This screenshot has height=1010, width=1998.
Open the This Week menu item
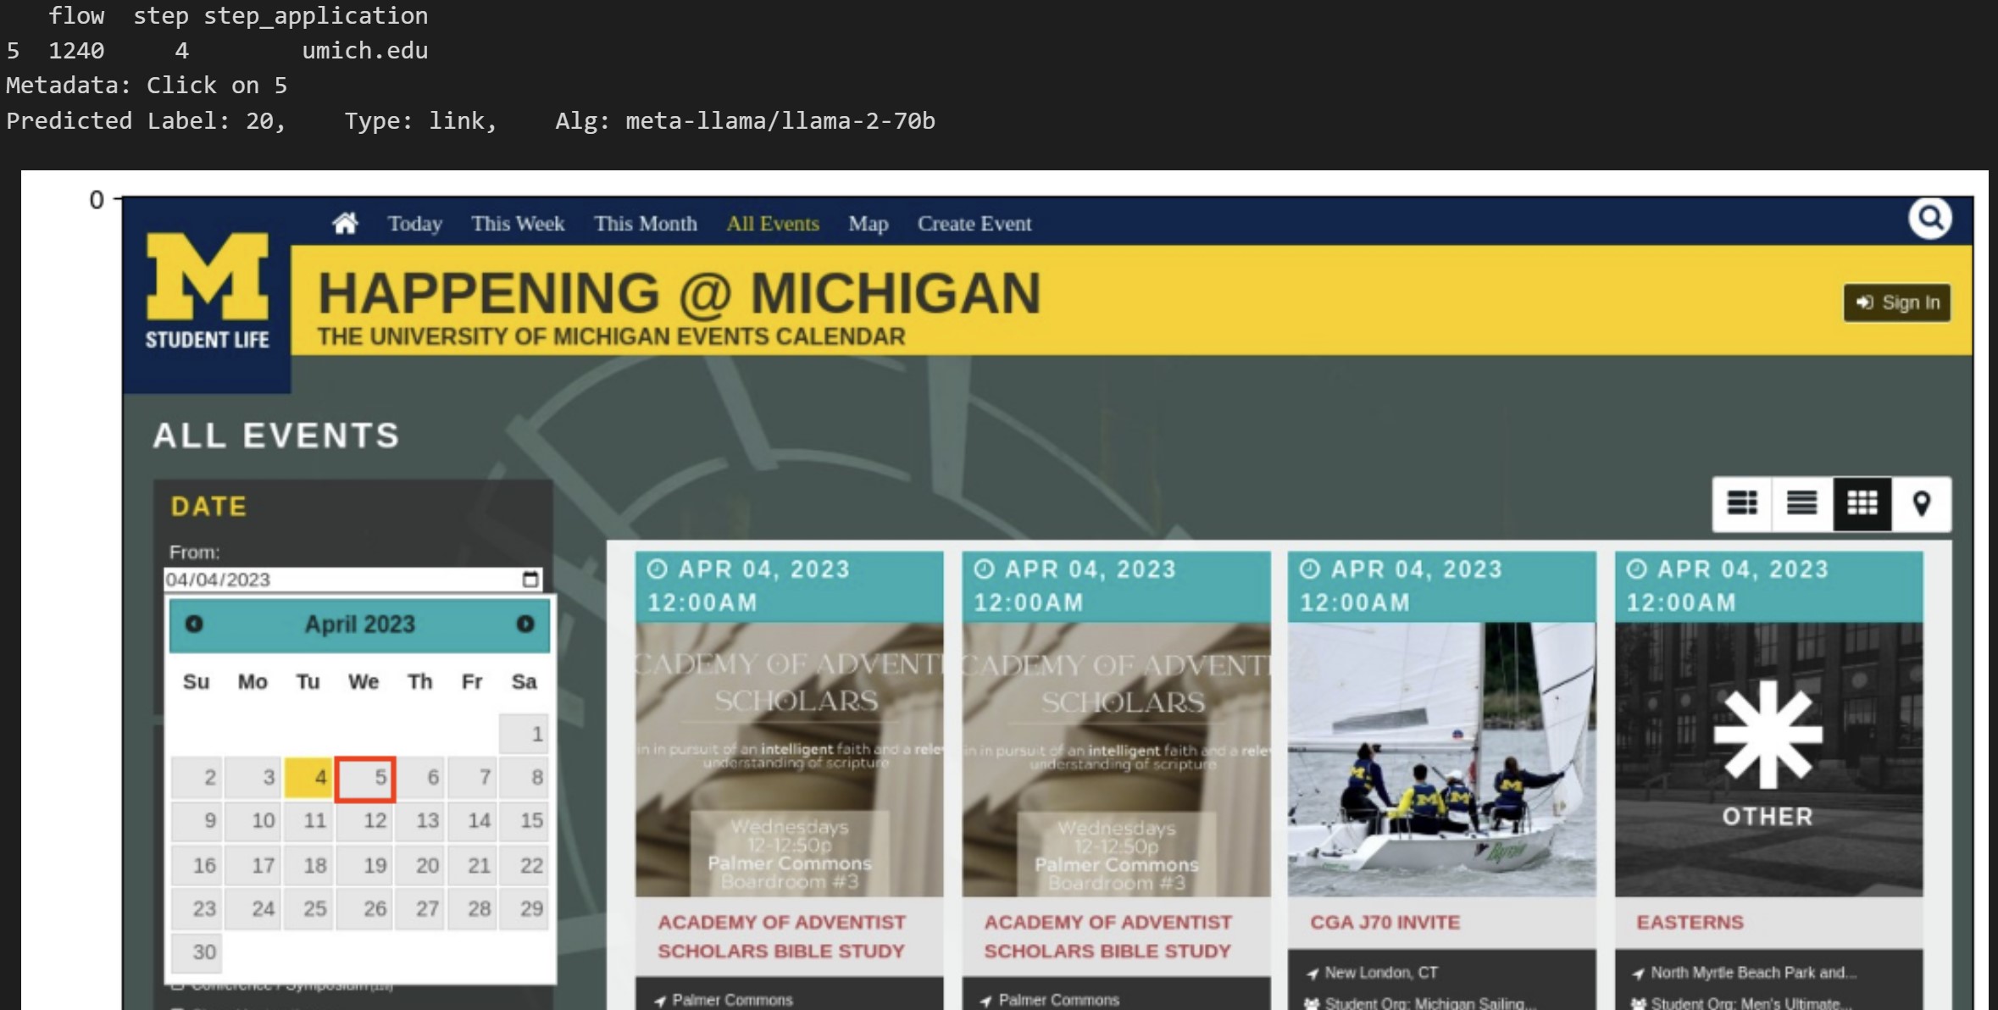pyautogui.click(x=518, y=224)
